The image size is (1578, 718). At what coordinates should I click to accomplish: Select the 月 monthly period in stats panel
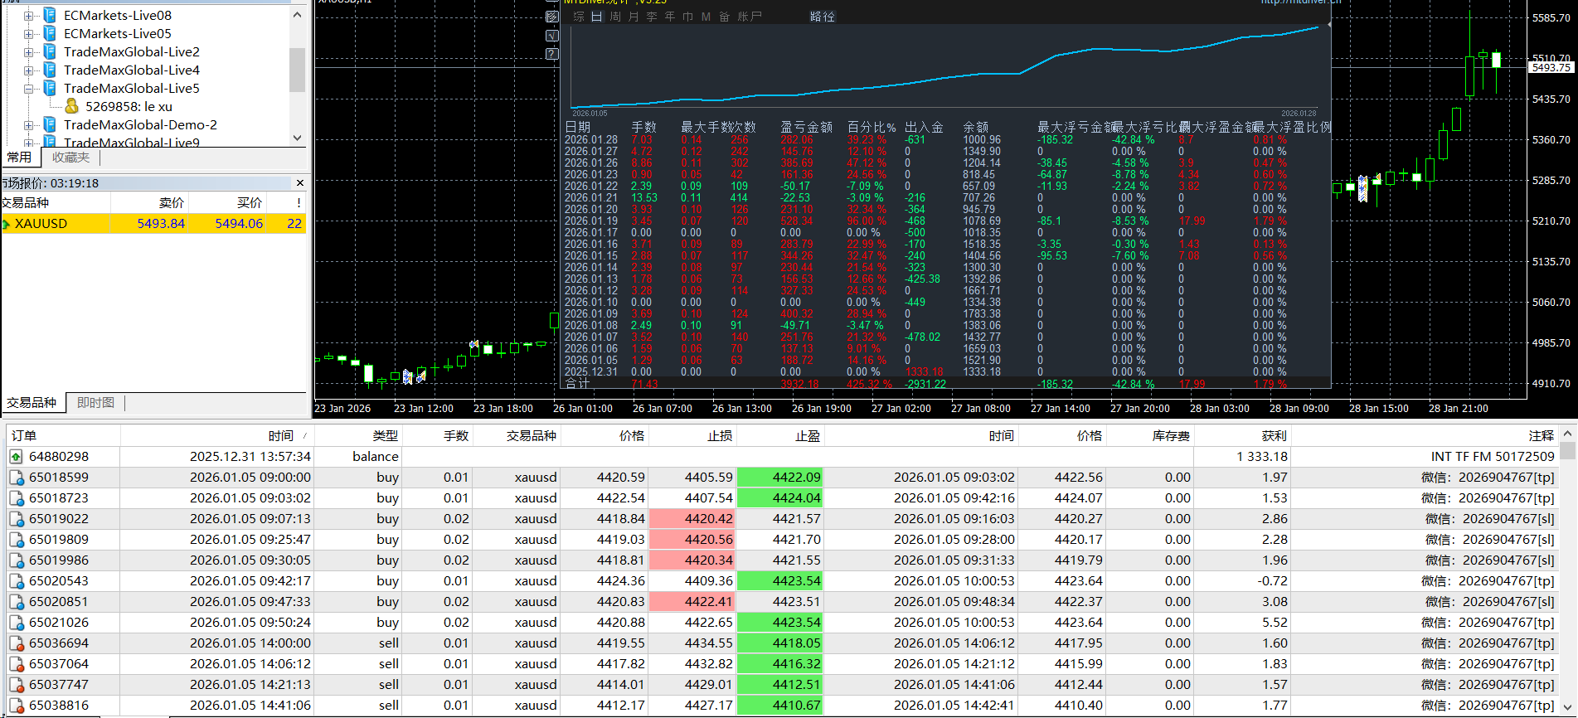pos(634,17)
